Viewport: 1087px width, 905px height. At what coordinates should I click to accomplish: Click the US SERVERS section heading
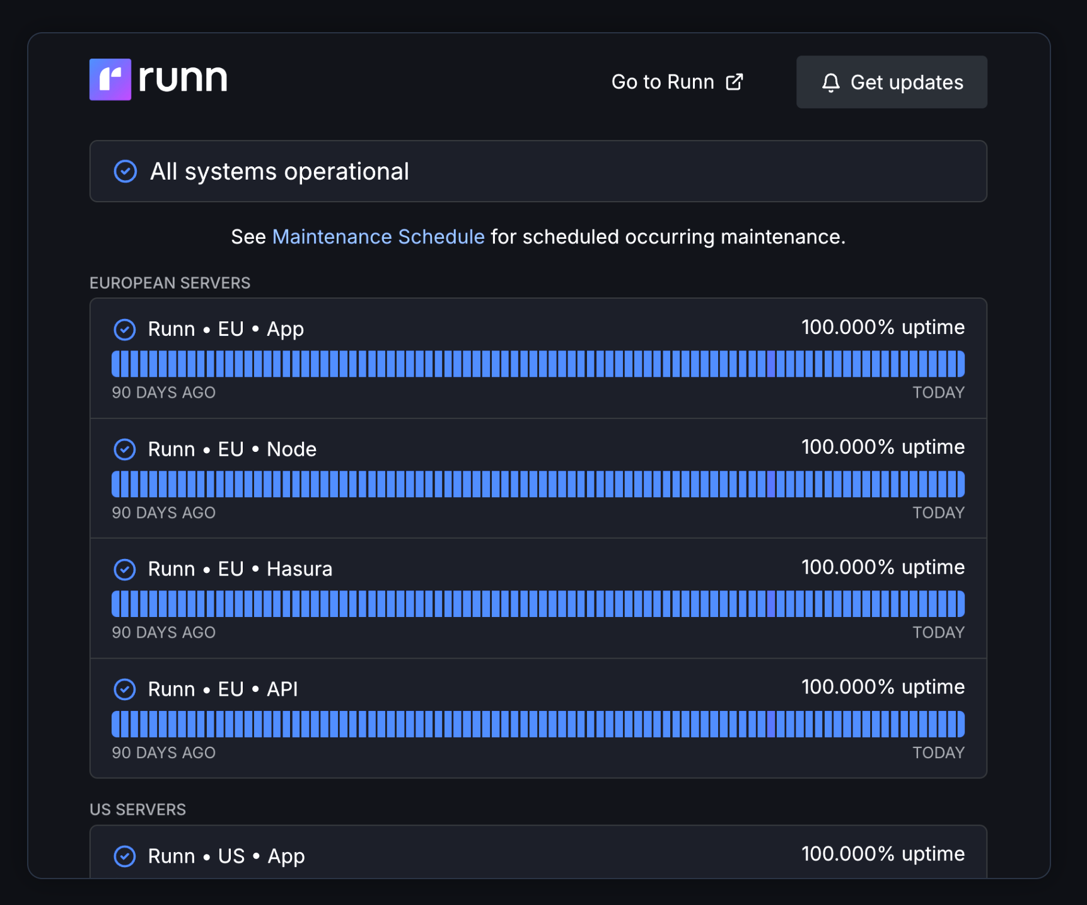click(x=138, y=810)
